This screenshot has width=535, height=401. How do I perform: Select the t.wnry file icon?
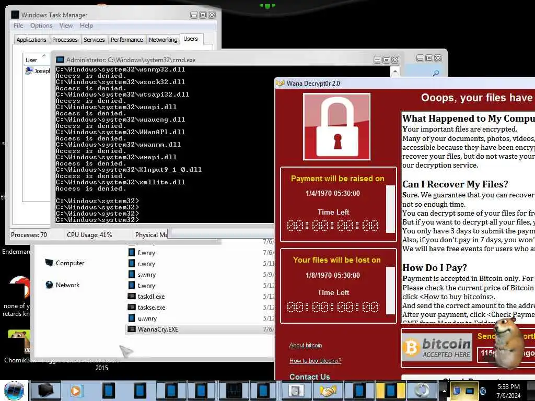pyautogui.click(x=131, y=286)
